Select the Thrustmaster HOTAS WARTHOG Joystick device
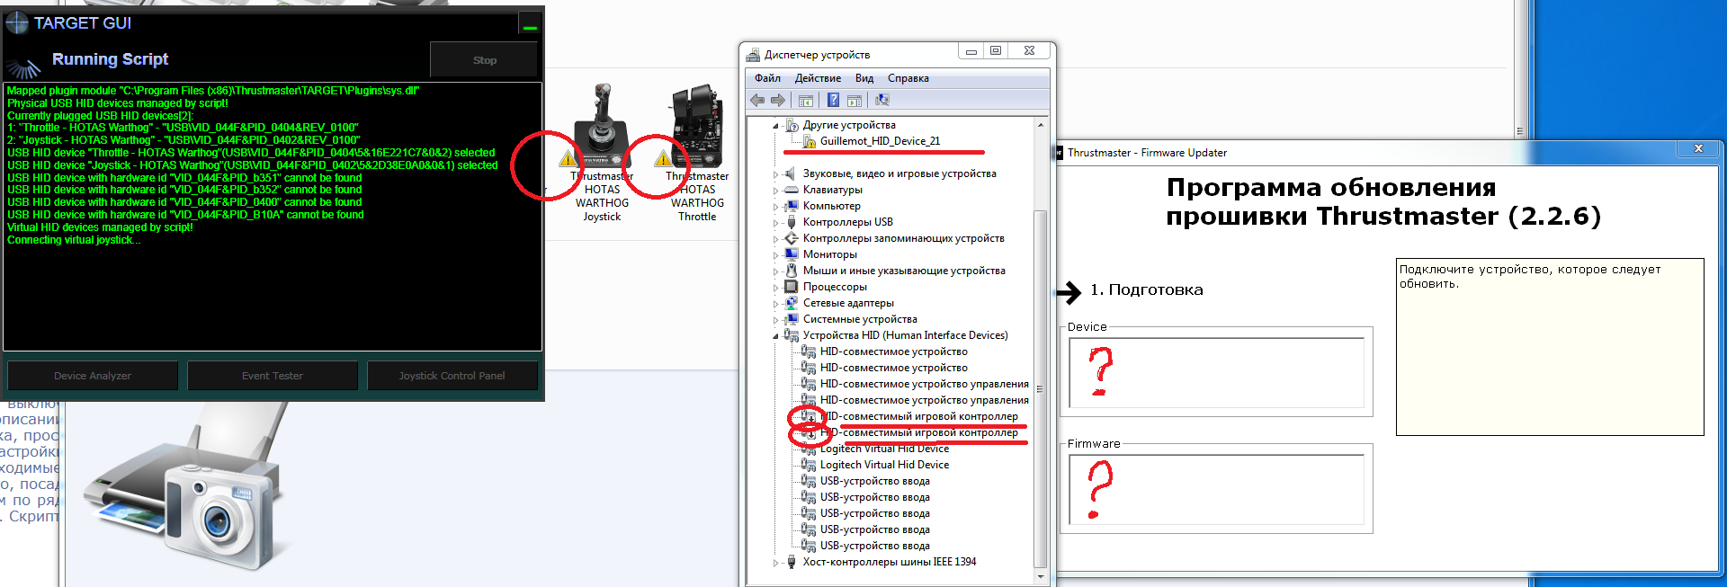The image size is (1727, 587). coord(602,153)
